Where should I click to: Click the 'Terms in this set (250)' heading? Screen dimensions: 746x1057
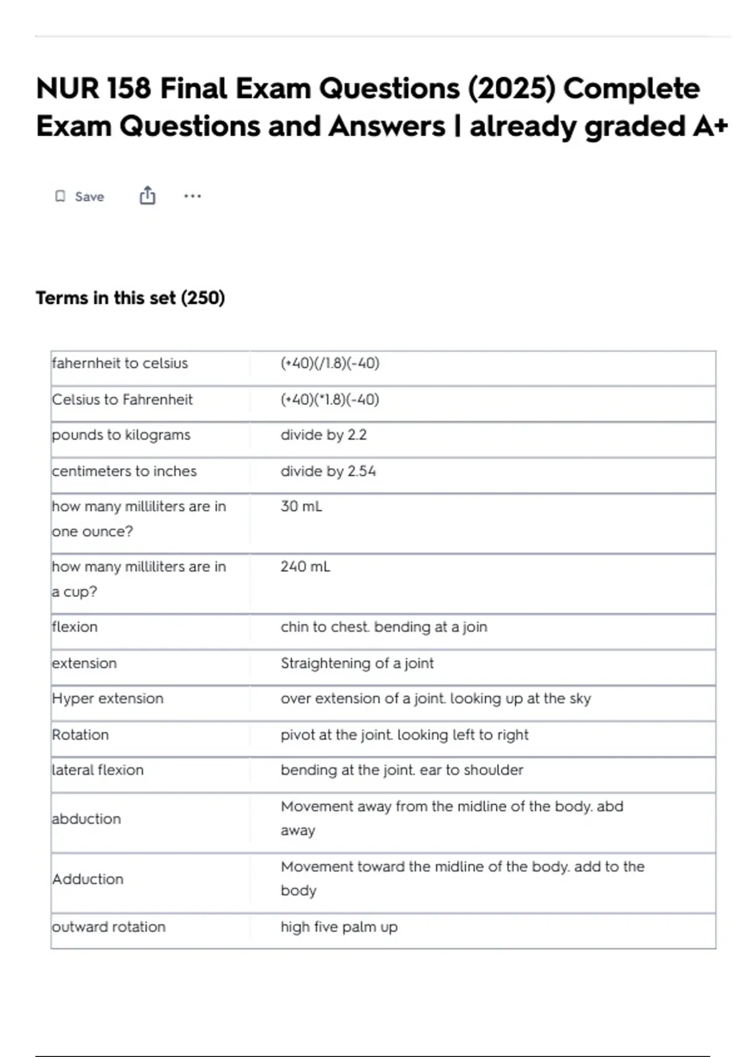(130, 298)
